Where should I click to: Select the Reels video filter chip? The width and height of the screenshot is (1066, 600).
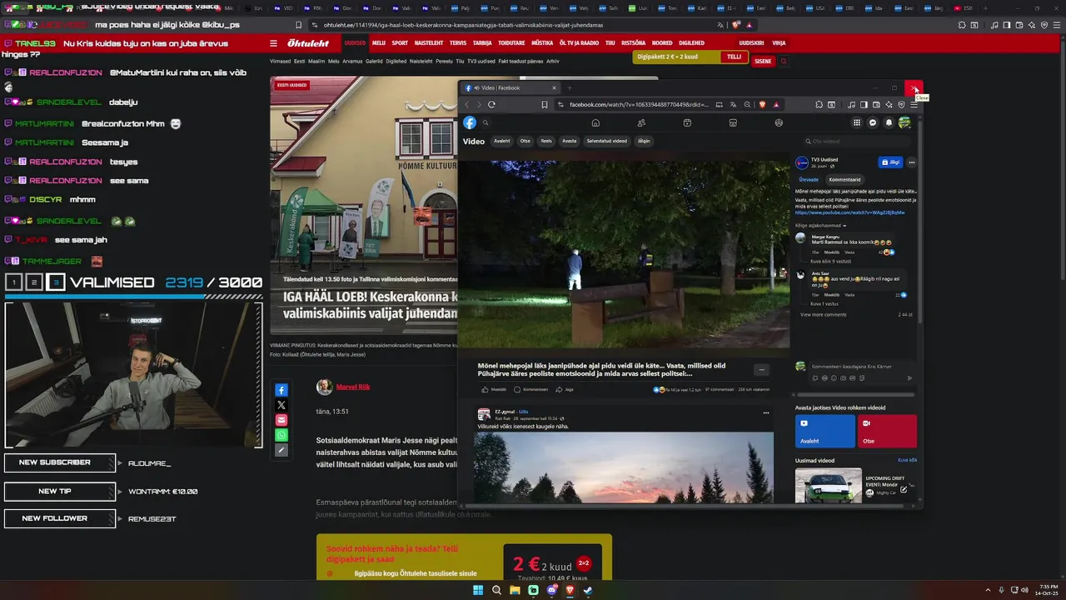(x=546, y=141)
